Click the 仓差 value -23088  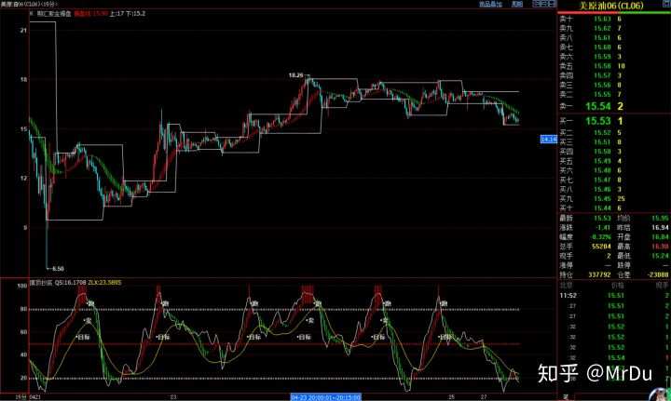pyautogui.click(x=658, y=274)
